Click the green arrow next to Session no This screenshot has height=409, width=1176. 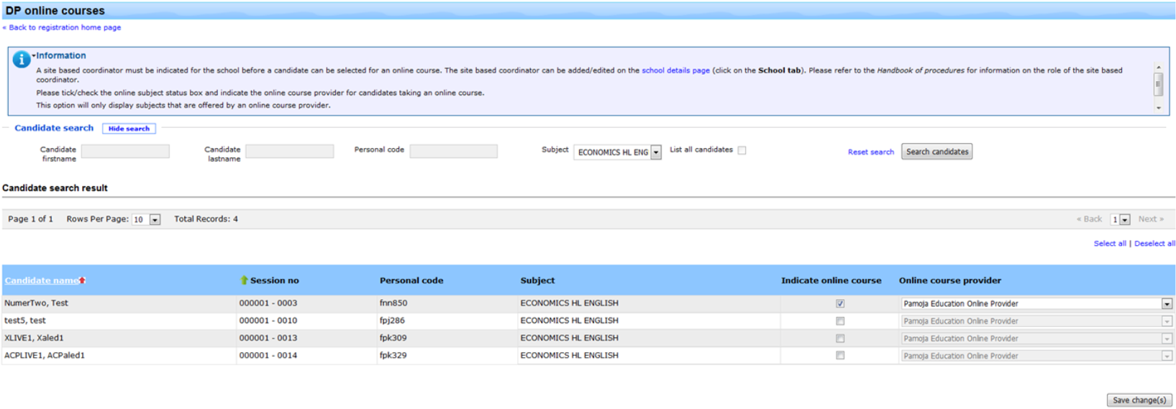[x=244, y=280]
